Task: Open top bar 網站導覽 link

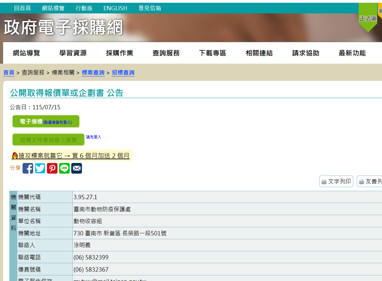Action: click(x=53, y=8)
